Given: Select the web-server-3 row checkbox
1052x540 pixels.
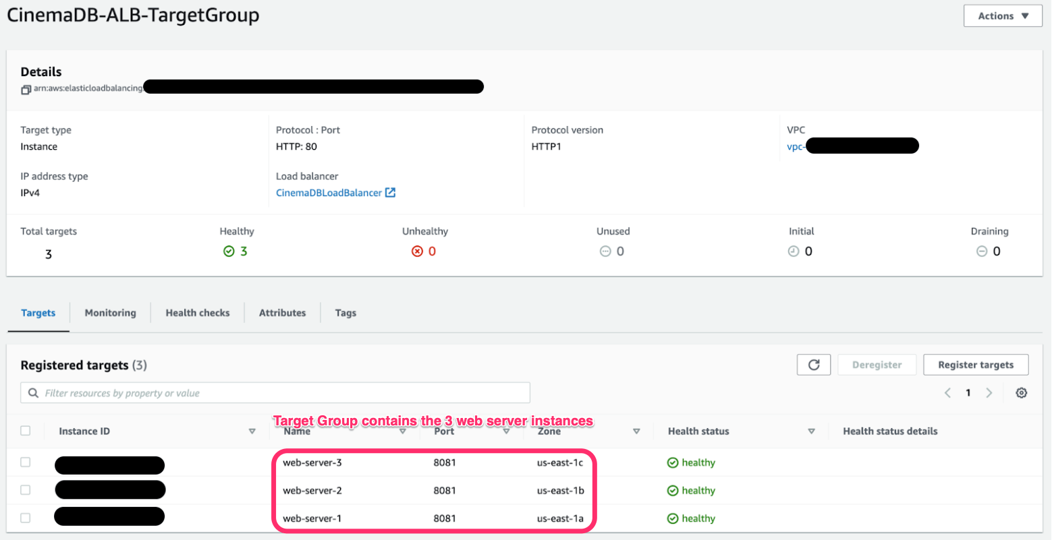Looking at the screenshot, I should pyautogui.click(x=26, y=462).
